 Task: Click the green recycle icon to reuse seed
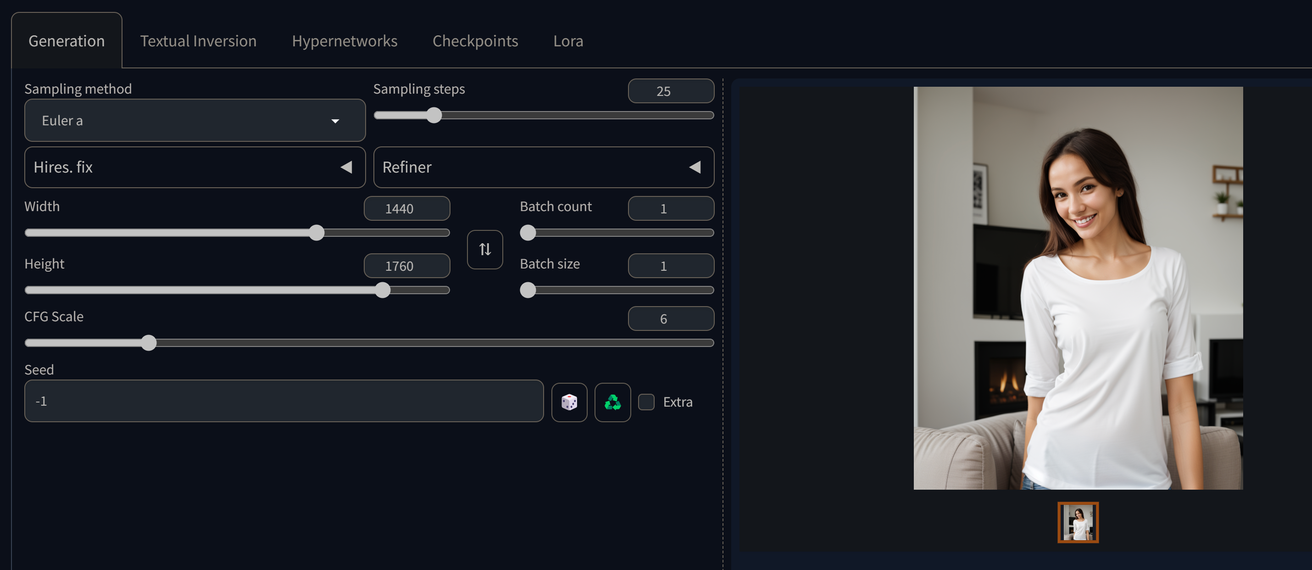click(x=612, y=402)
